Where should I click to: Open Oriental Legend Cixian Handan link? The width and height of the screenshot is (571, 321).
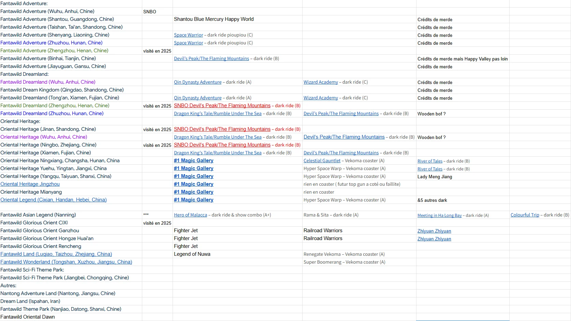point(54,200)
